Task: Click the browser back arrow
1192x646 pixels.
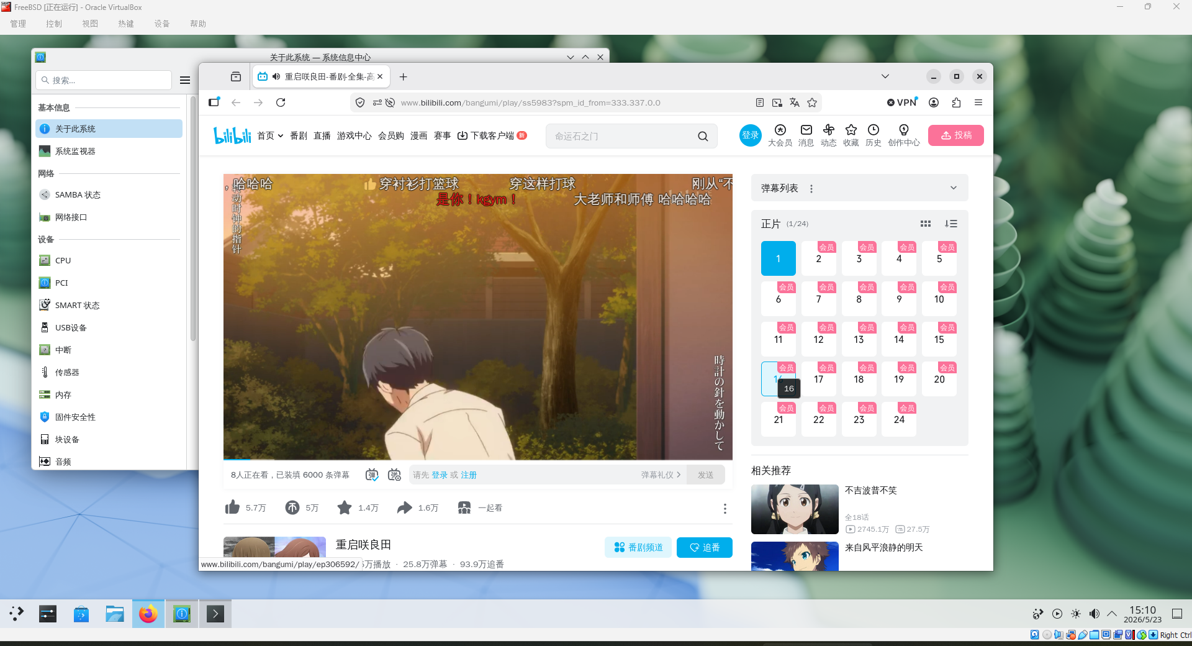Action: [236, 102]
